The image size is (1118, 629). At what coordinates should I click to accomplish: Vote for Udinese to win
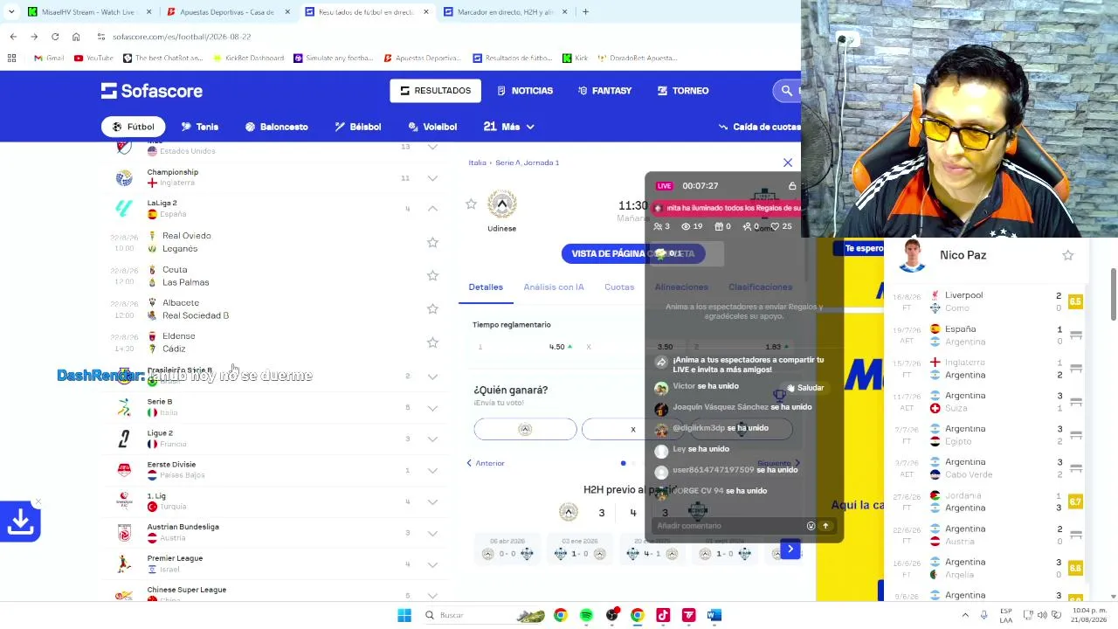(525, 429)
